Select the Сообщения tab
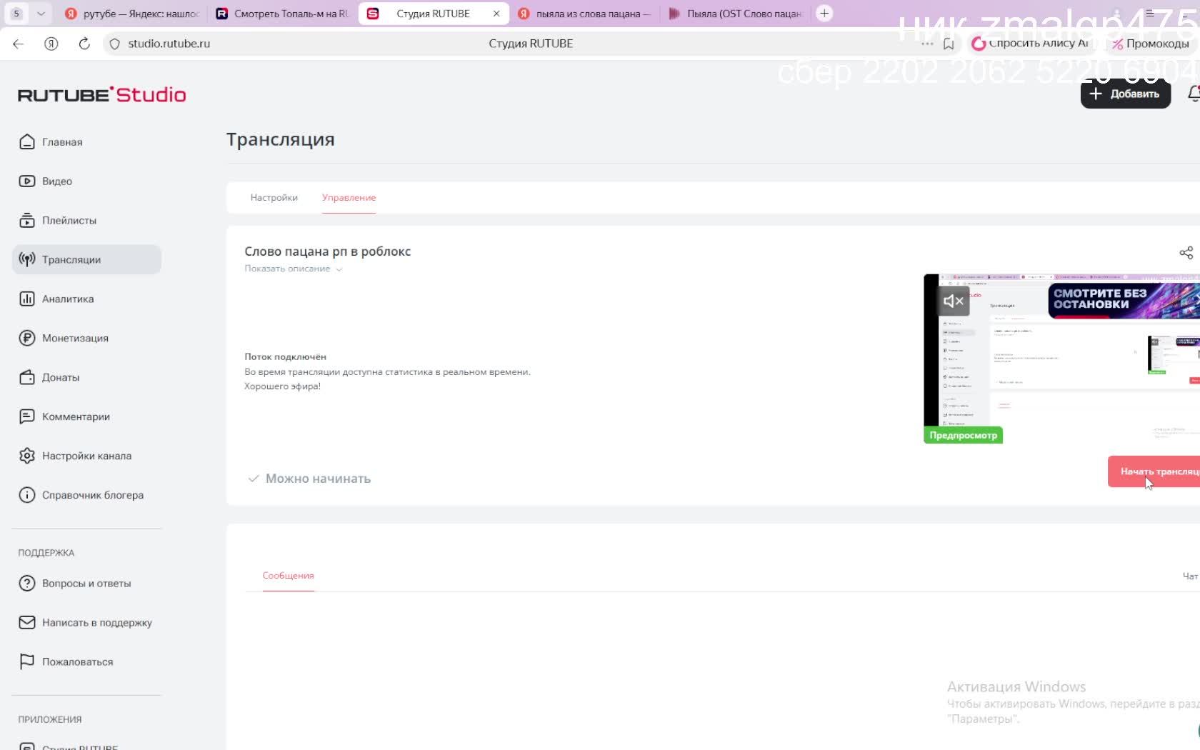Screen dimensions: 1200x750 click(x=288, y=576)
